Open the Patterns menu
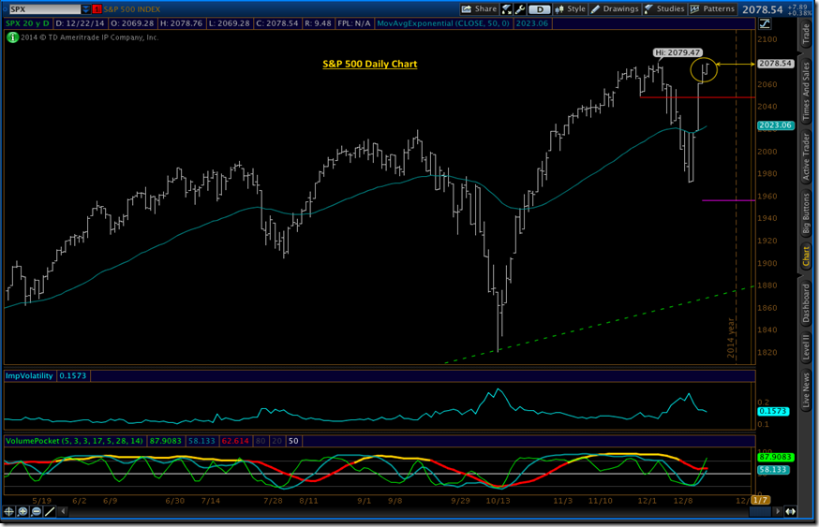The image size is (819, 527). pyautogui.click(x=713, y=8)
